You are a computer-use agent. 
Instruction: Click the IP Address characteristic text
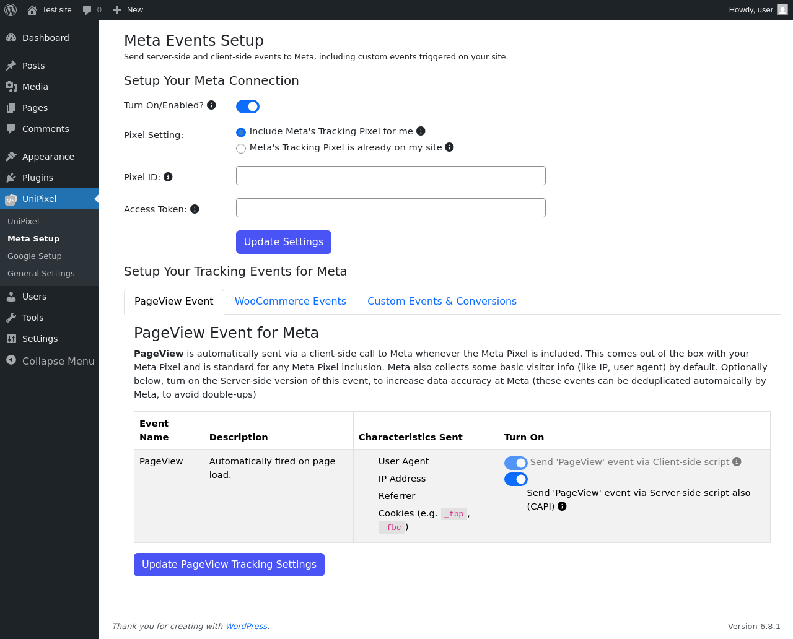coord(402,479)
